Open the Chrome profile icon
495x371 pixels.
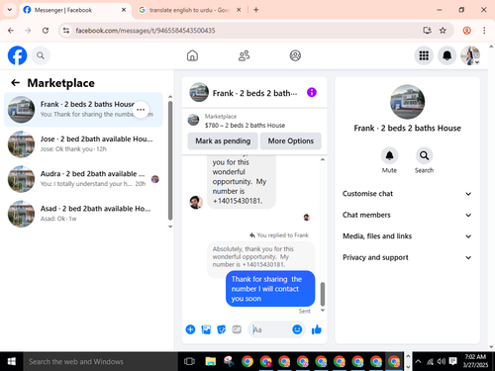tap(466, 31)
